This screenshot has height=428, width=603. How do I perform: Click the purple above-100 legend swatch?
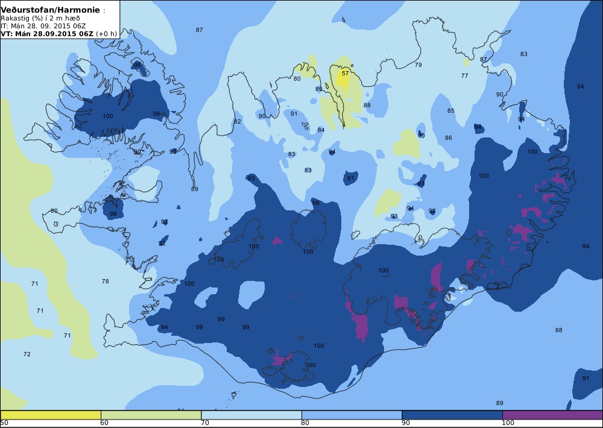tap(552, 415)
